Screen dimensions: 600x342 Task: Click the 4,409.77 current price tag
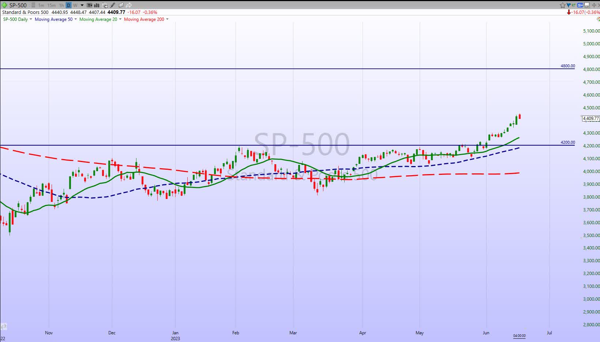pyautogui.click(x=591, y=119)
